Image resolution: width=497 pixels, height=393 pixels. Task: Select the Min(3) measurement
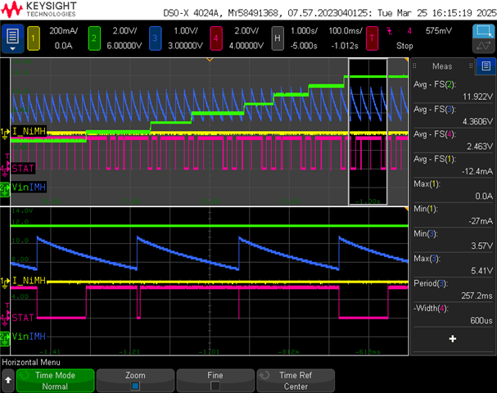pyautogui.click(x=453, y=240)
